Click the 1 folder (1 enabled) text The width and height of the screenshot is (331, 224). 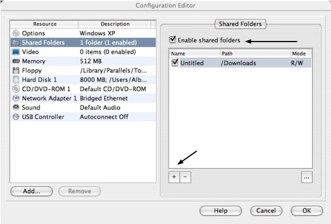click(108, 43)
